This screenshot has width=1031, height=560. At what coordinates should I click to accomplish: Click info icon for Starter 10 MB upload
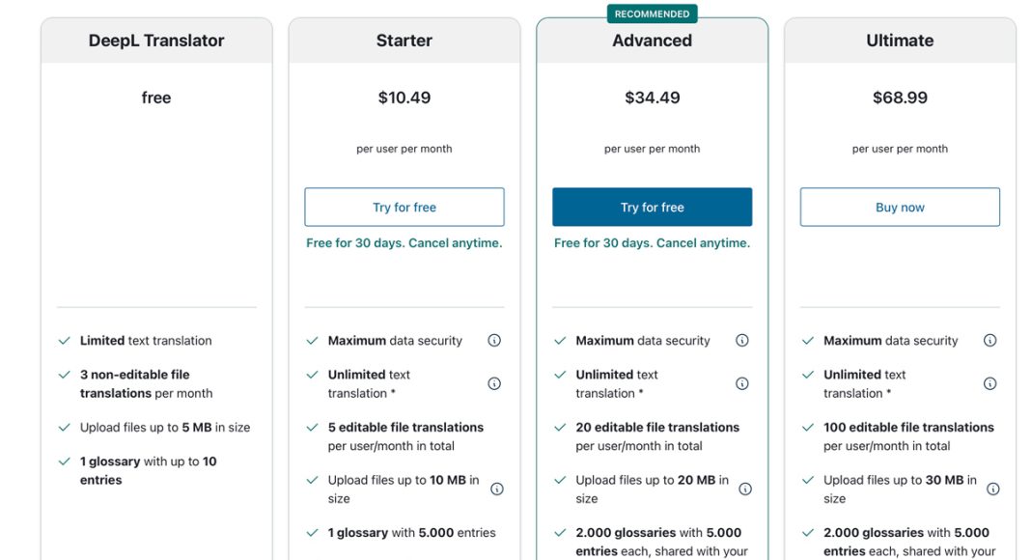click(497, 489)
